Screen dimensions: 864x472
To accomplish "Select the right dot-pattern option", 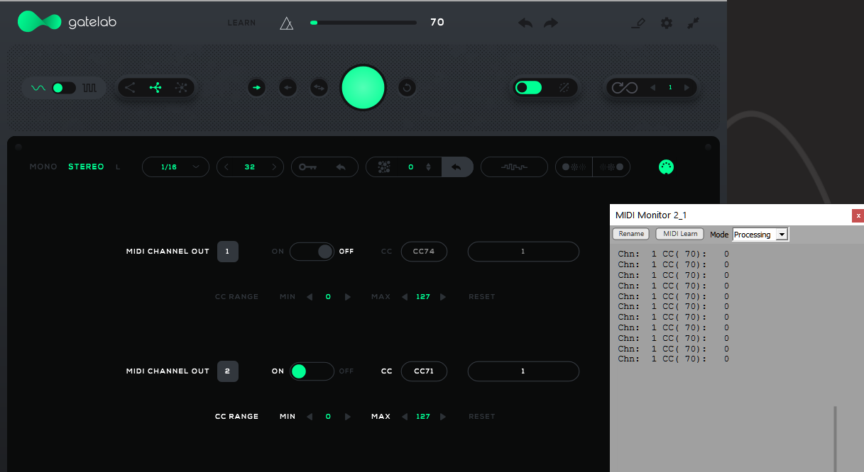I will (611, 167).
